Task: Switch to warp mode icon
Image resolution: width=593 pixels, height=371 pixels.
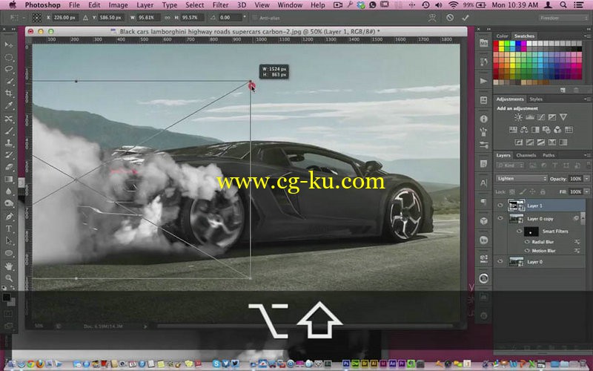Action: (x=433, y=18)
